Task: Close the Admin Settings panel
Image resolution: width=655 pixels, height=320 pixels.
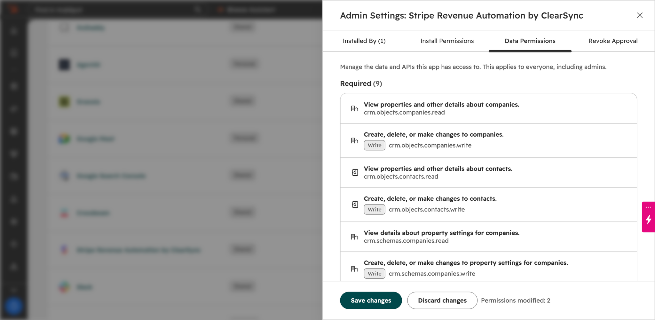Action: (640, 15)
